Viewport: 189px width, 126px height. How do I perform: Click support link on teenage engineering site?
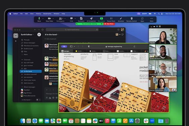[134, 54]
